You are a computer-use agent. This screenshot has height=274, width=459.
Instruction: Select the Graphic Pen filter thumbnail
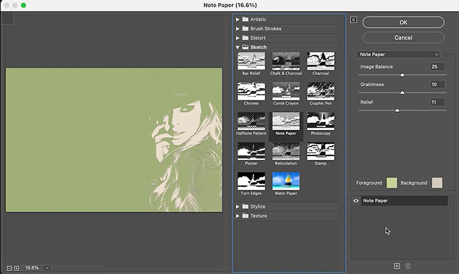pyautogui.click(x=321, y=91)
